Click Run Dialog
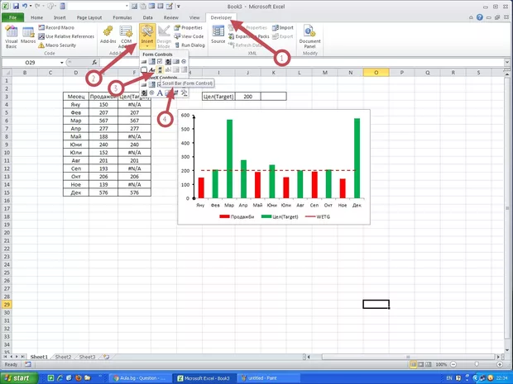Viewport: 513px width, 384px height. (189, 45)
